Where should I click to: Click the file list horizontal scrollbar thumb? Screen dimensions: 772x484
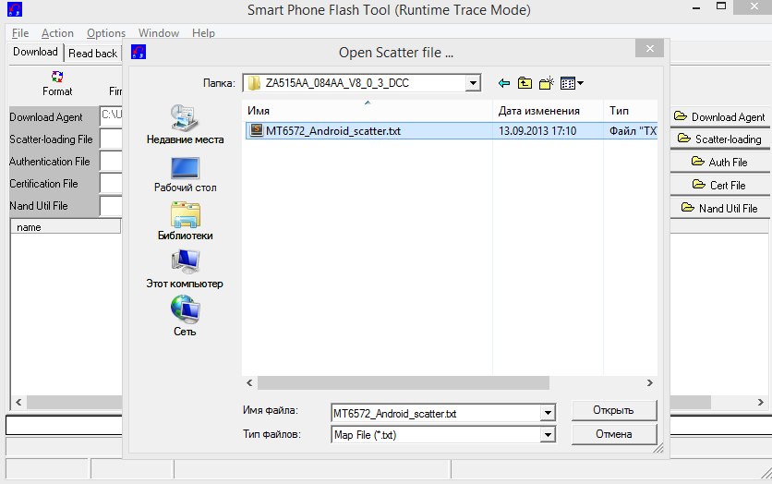click(x=404, y=383)
